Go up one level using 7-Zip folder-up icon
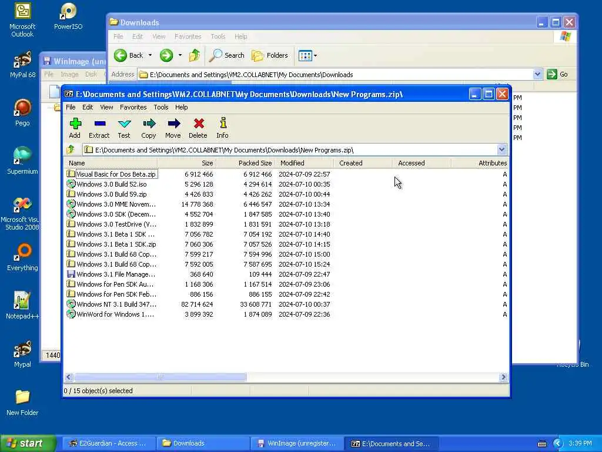This screenshot has height=452, width=602. click(x=71, y=149)
